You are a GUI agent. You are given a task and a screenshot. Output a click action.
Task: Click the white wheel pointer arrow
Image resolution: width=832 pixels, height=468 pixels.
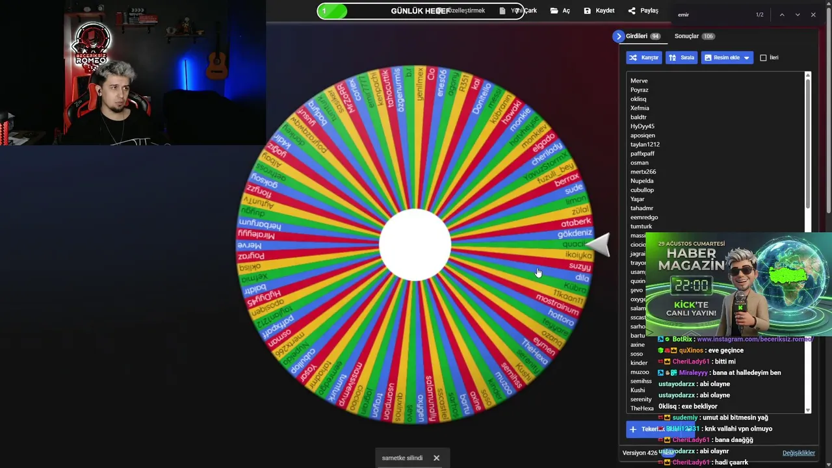point(598,244)
